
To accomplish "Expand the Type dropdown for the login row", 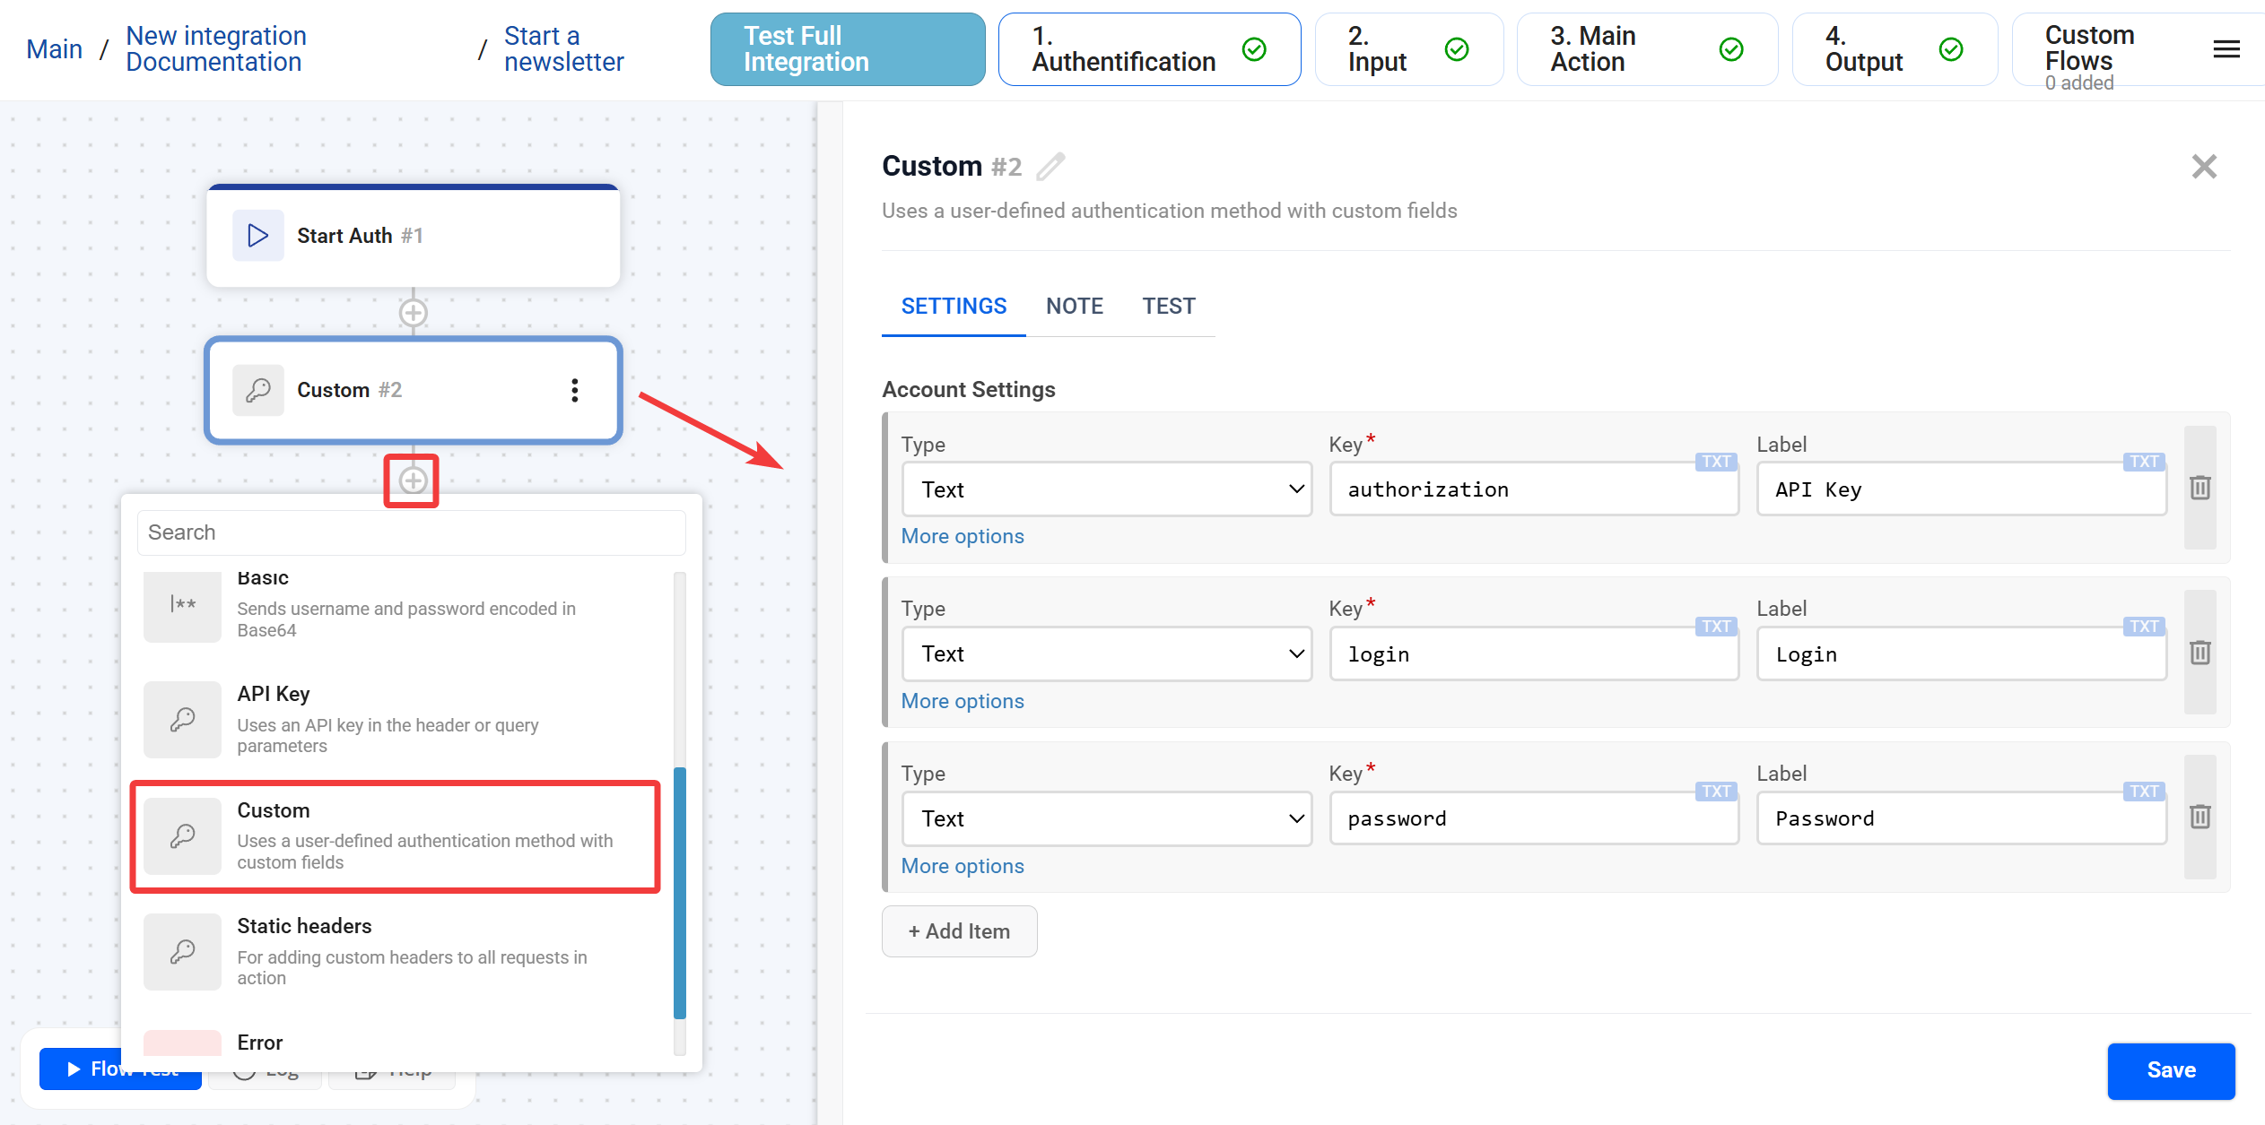I will point(1106,654).
